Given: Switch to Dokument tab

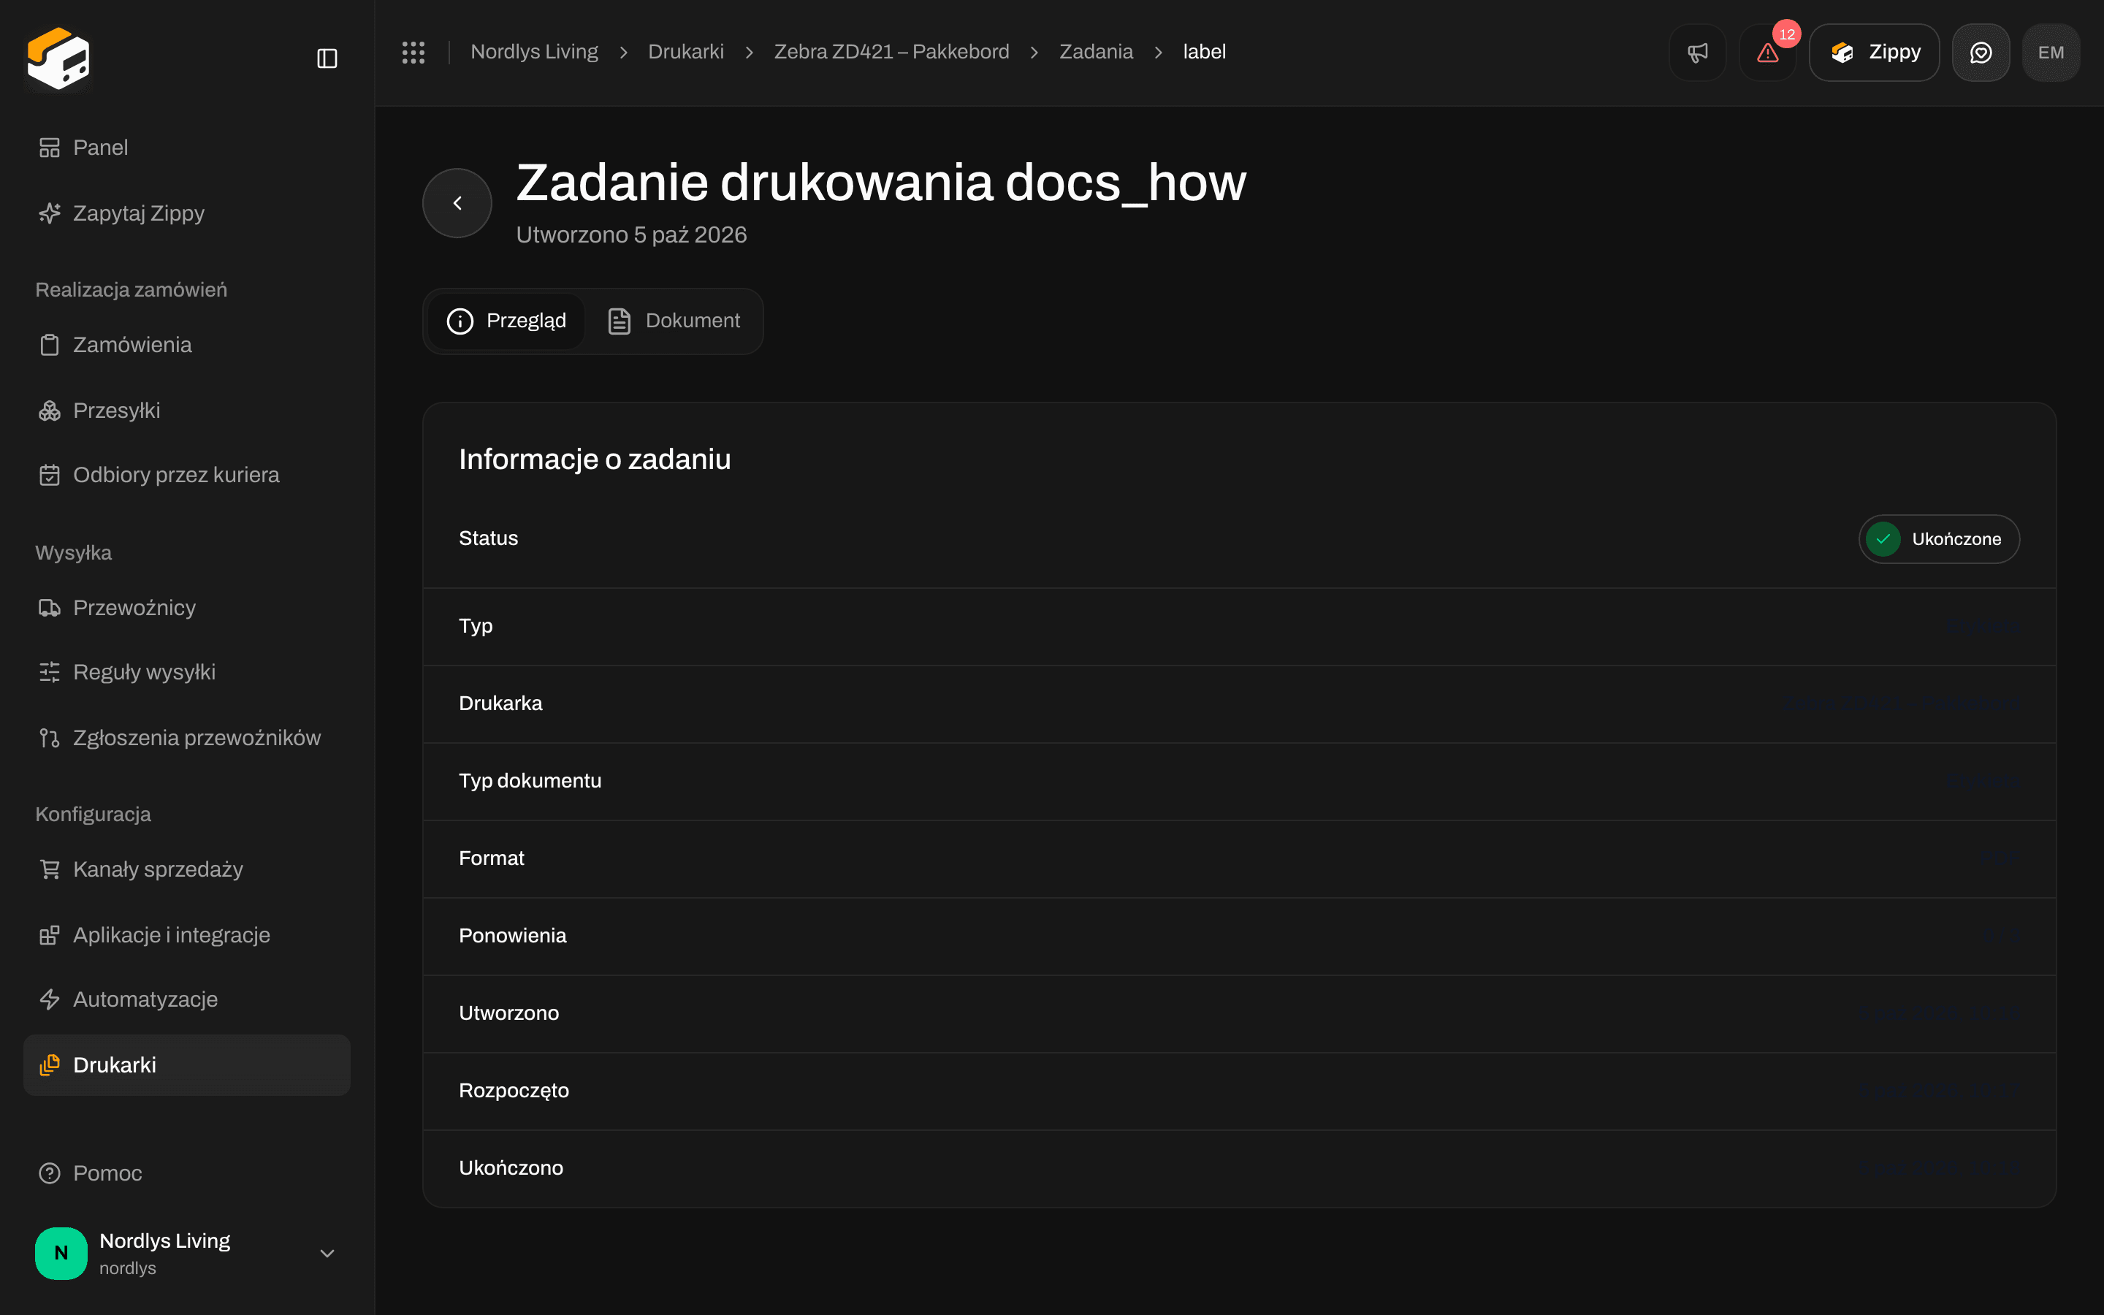Looking at the screenshot, I should 674,321.
